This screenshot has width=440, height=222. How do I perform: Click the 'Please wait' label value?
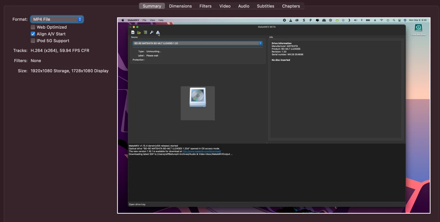coord(153,56)
